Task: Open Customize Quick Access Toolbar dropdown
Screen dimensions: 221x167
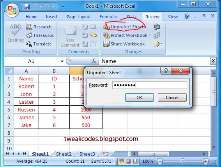Action: tap(64, 6)
